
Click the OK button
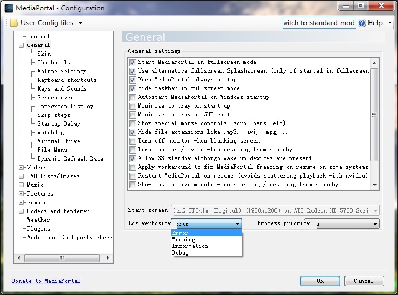[x=320, y=281]
